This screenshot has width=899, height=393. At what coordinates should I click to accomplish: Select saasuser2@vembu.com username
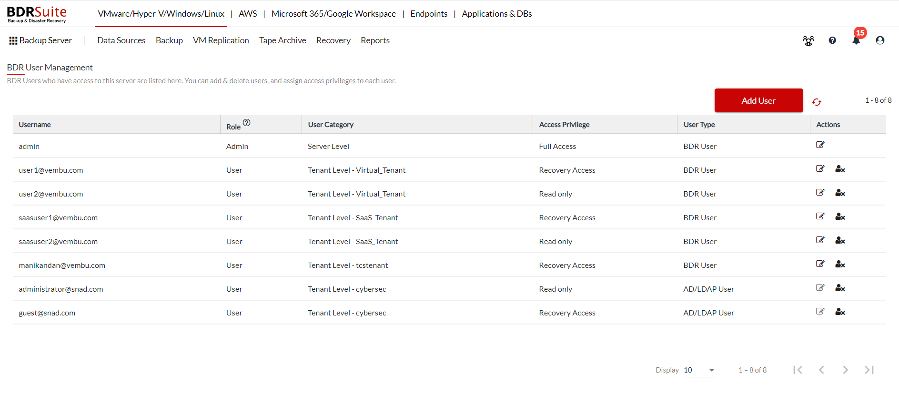pyautogui.click(x=58, y=242)
